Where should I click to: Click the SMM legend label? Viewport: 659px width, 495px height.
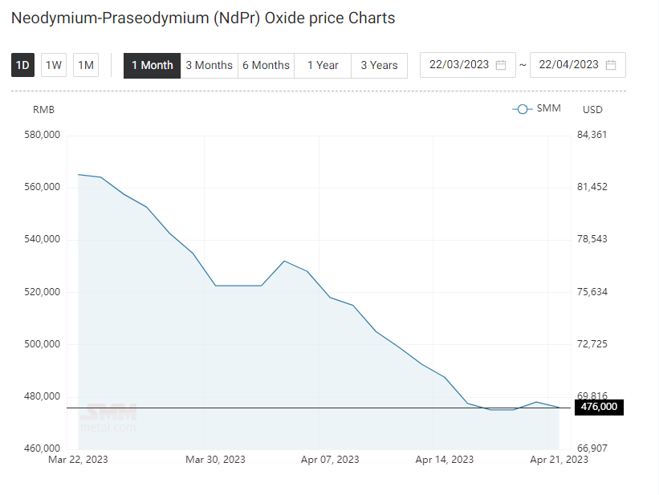(548, 108)
